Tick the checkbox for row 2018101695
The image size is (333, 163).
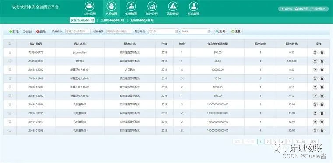click(10, 113)
